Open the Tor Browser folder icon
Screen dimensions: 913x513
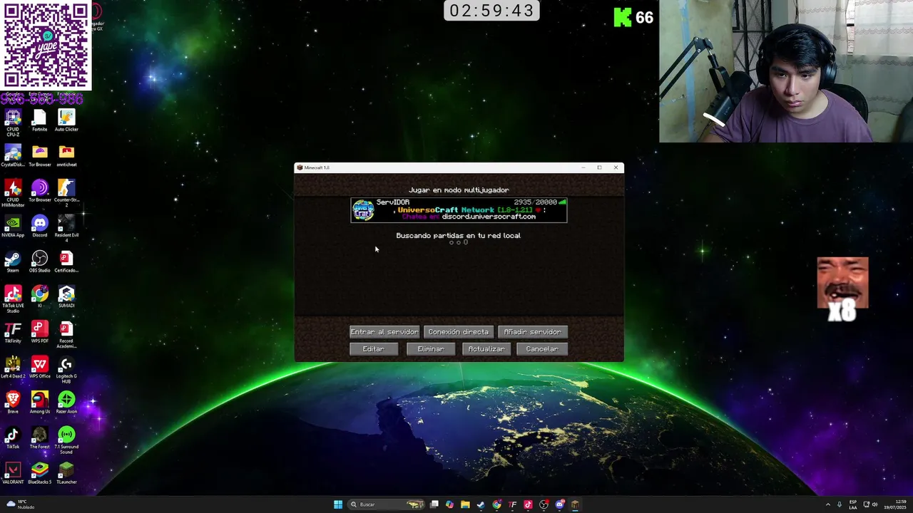(x=40, y=156)
